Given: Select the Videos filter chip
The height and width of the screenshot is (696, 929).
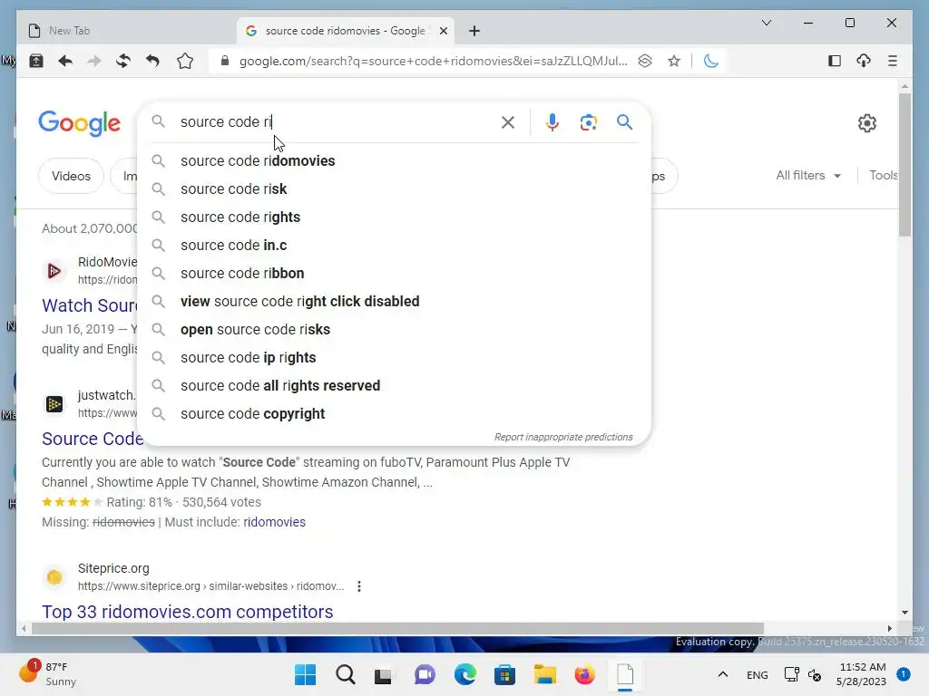Looking at the screenshot, I should point(71,176).
